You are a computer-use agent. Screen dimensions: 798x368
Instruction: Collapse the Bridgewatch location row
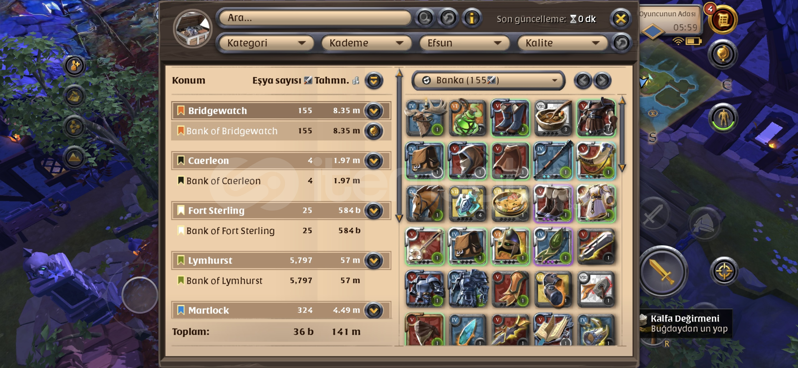(x=374, y=111)
